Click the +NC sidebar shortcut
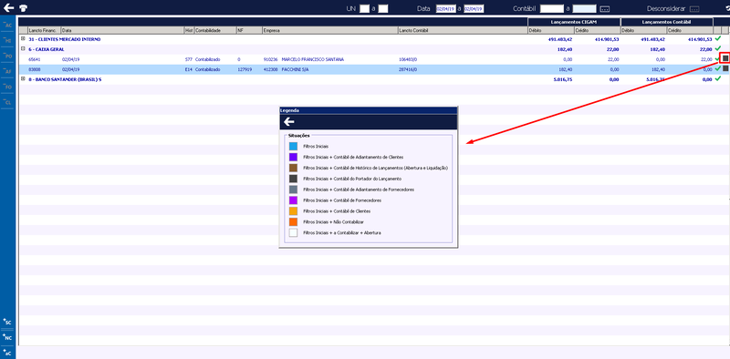The width and height of the screenshot is (730, 359). click(x=7, y=338)
